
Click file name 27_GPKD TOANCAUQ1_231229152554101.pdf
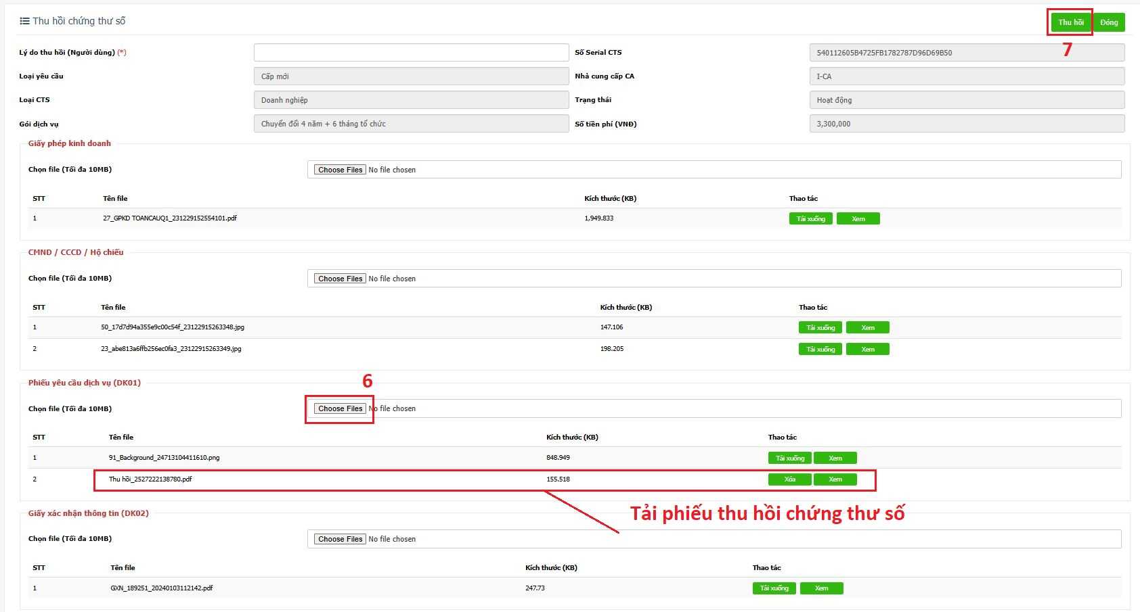click(170, 218)
